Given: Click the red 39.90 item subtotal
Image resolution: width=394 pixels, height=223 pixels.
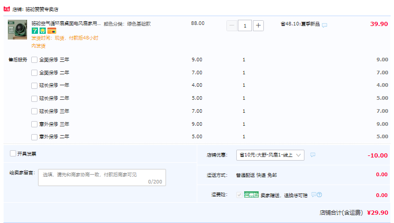Looking at the screenshot, I should pos(379,24).
